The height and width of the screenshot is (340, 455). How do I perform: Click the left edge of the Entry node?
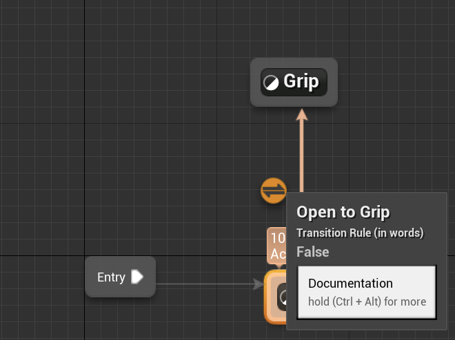pyautogui.click(x=88, y=277)
